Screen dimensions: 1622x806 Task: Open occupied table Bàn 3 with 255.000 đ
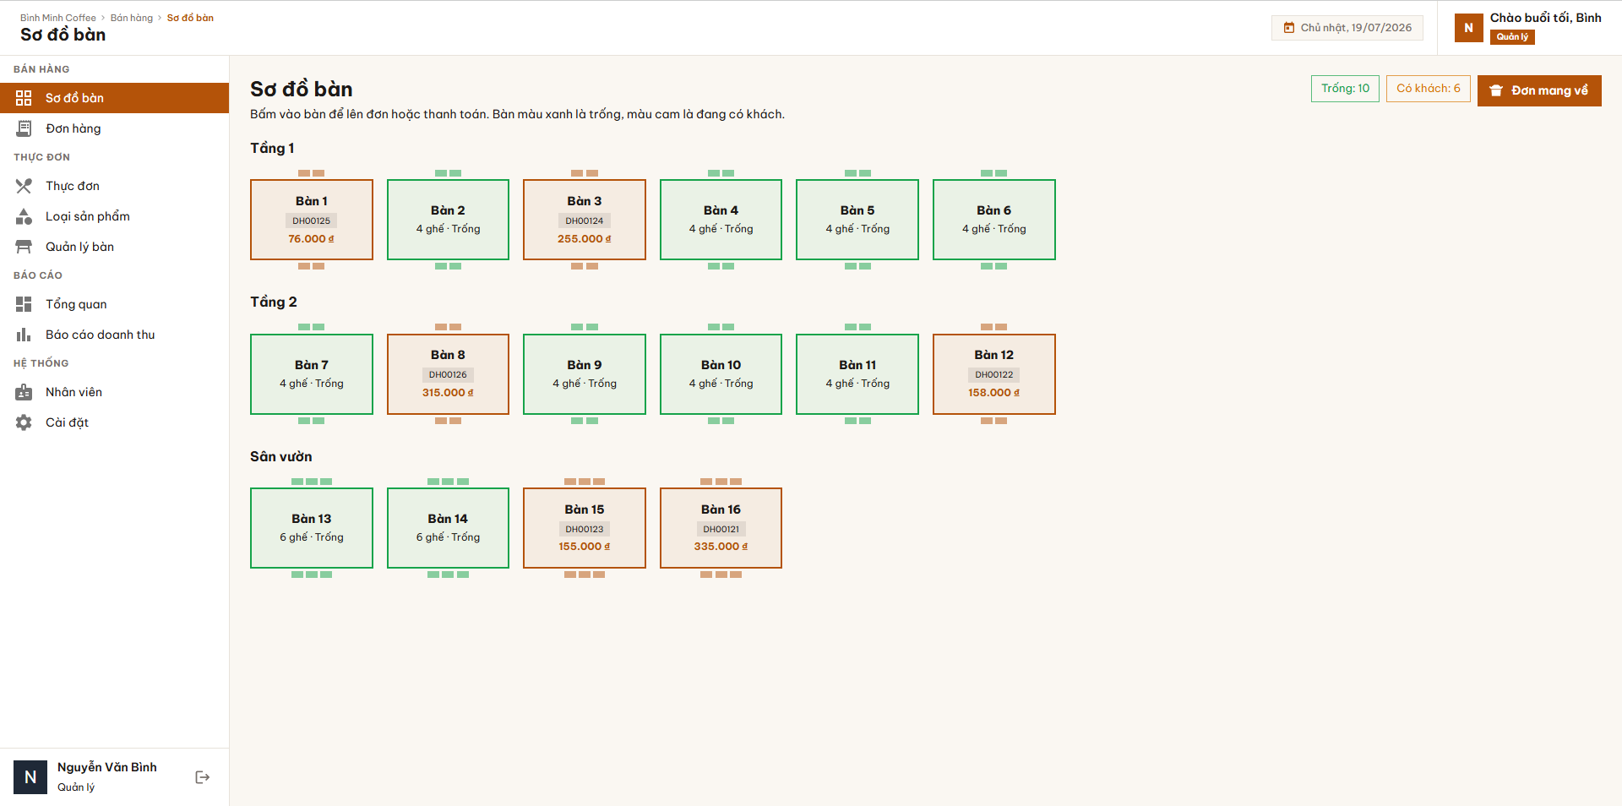click(585, 220)
